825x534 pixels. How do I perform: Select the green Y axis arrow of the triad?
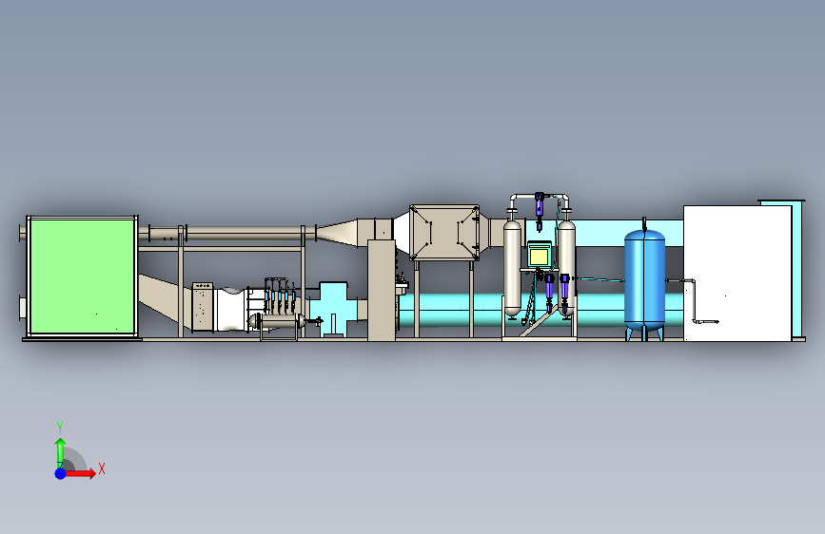[60, 452]
